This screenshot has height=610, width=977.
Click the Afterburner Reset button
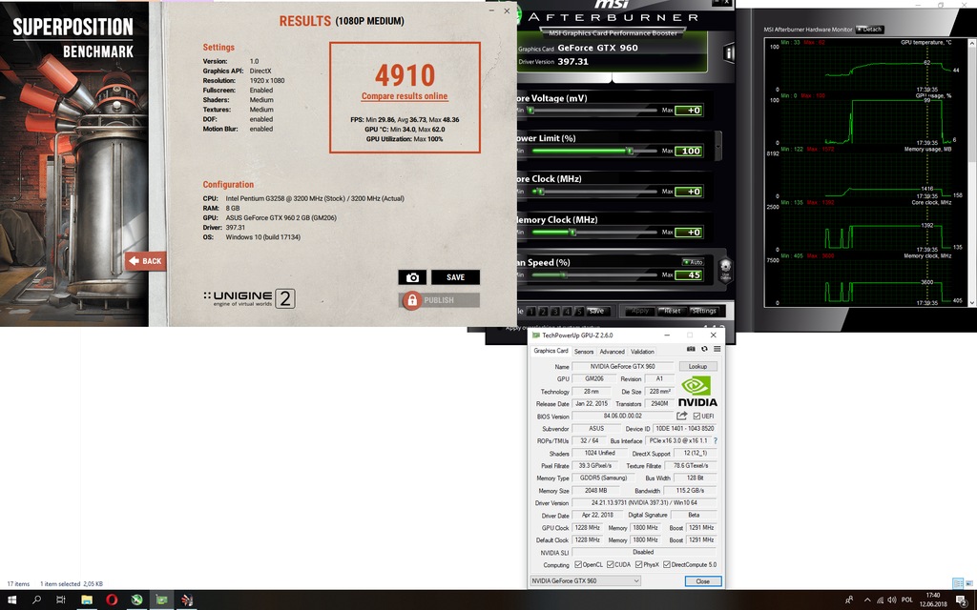pos(673,311)
